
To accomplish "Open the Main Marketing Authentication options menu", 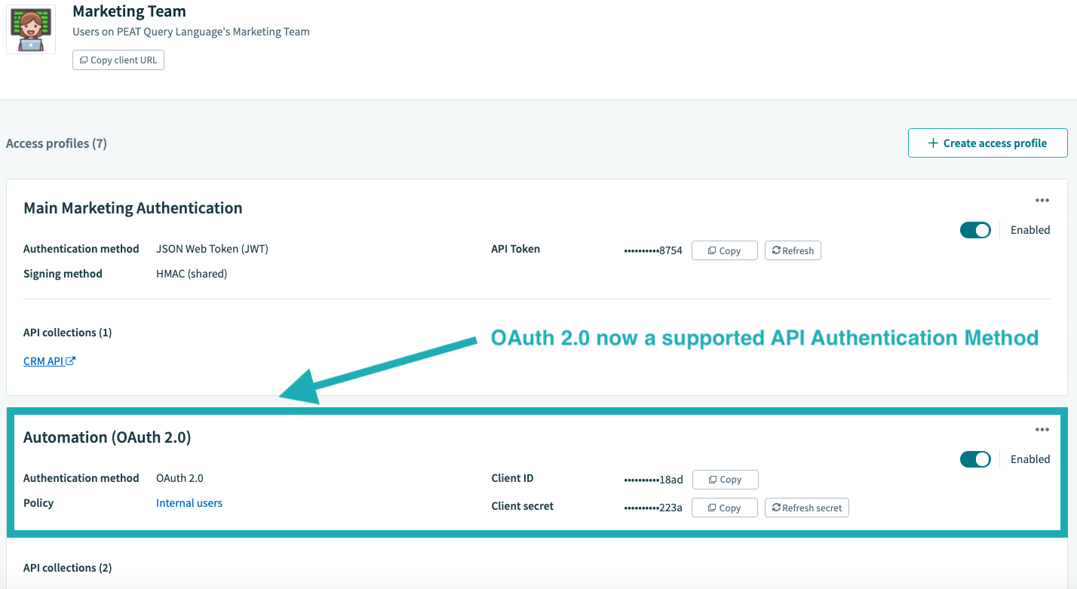I will click(x=1042, y=201).
